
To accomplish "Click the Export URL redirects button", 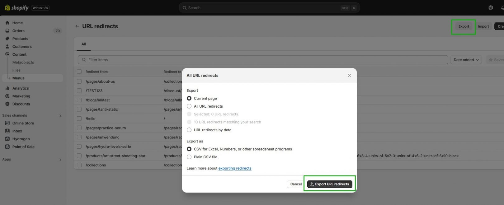I will coord(329,184).
